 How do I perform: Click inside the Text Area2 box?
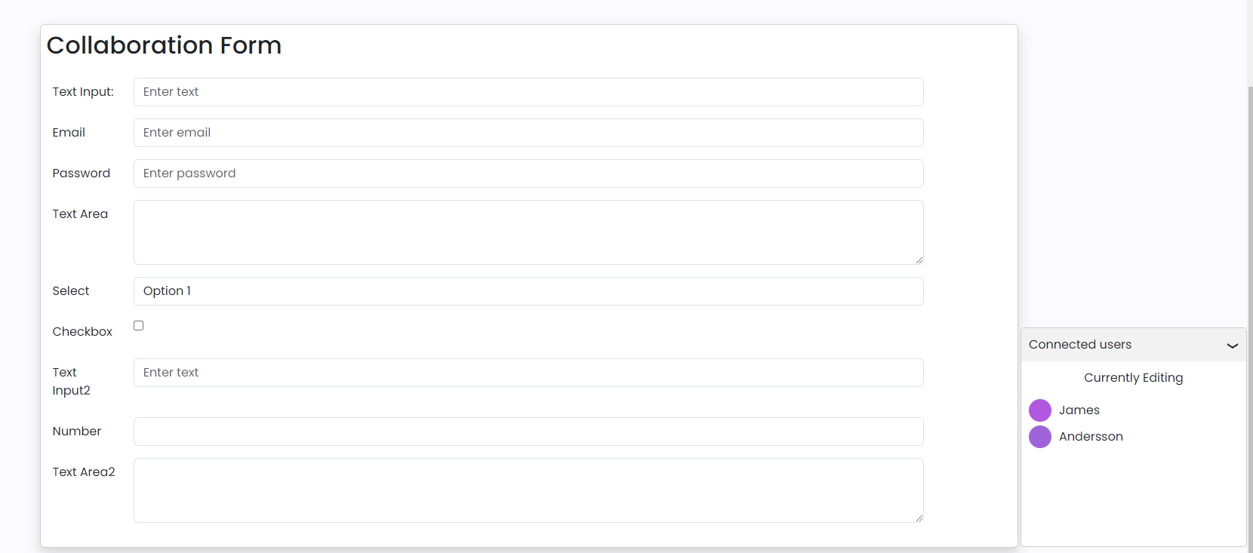click(528, 490)
